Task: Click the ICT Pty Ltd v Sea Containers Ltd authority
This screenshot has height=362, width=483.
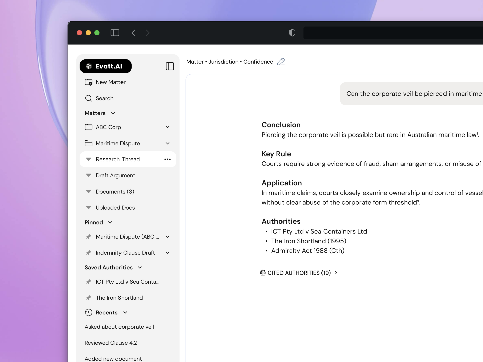Action: pos(319,231)
